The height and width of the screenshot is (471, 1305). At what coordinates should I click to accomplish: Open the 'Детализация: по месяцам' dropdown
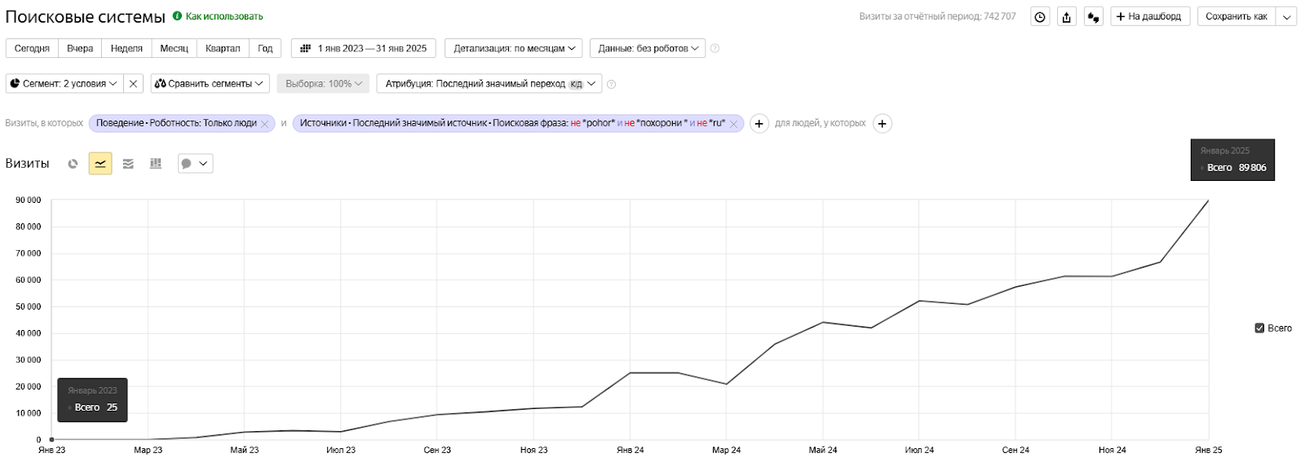coord(514,49)
